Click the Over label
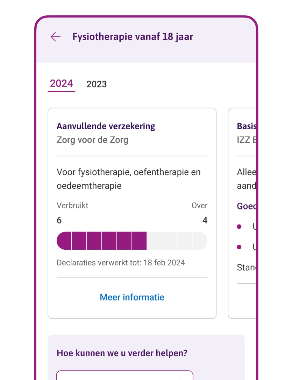The width and height of the screenshot is (292, 380). coord(199,206)
